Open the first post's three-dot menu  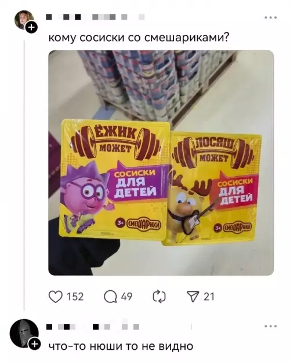point(271,17)
